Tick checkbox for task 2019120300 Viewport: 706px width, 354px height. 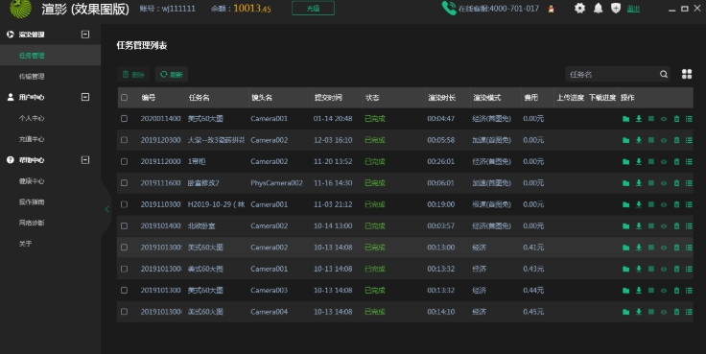pyautogui.click(x=125, y=140)
